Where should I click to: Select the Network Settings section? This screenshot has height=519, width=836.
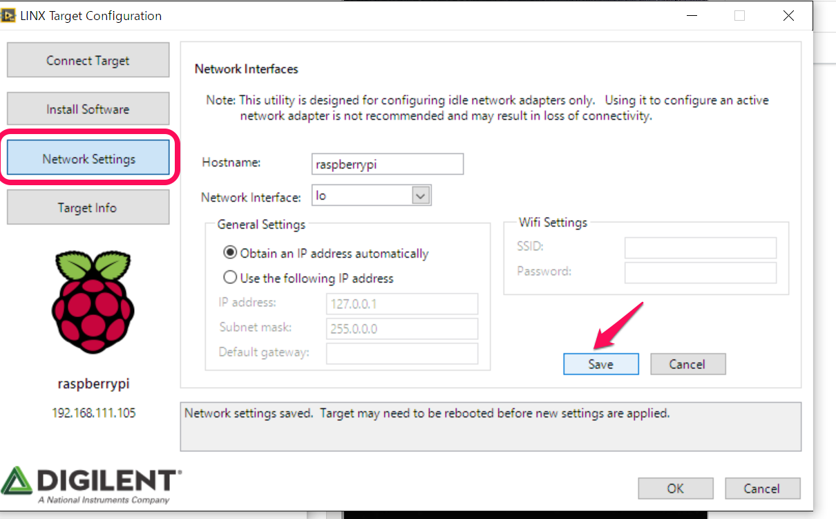[x=88, y=159]
